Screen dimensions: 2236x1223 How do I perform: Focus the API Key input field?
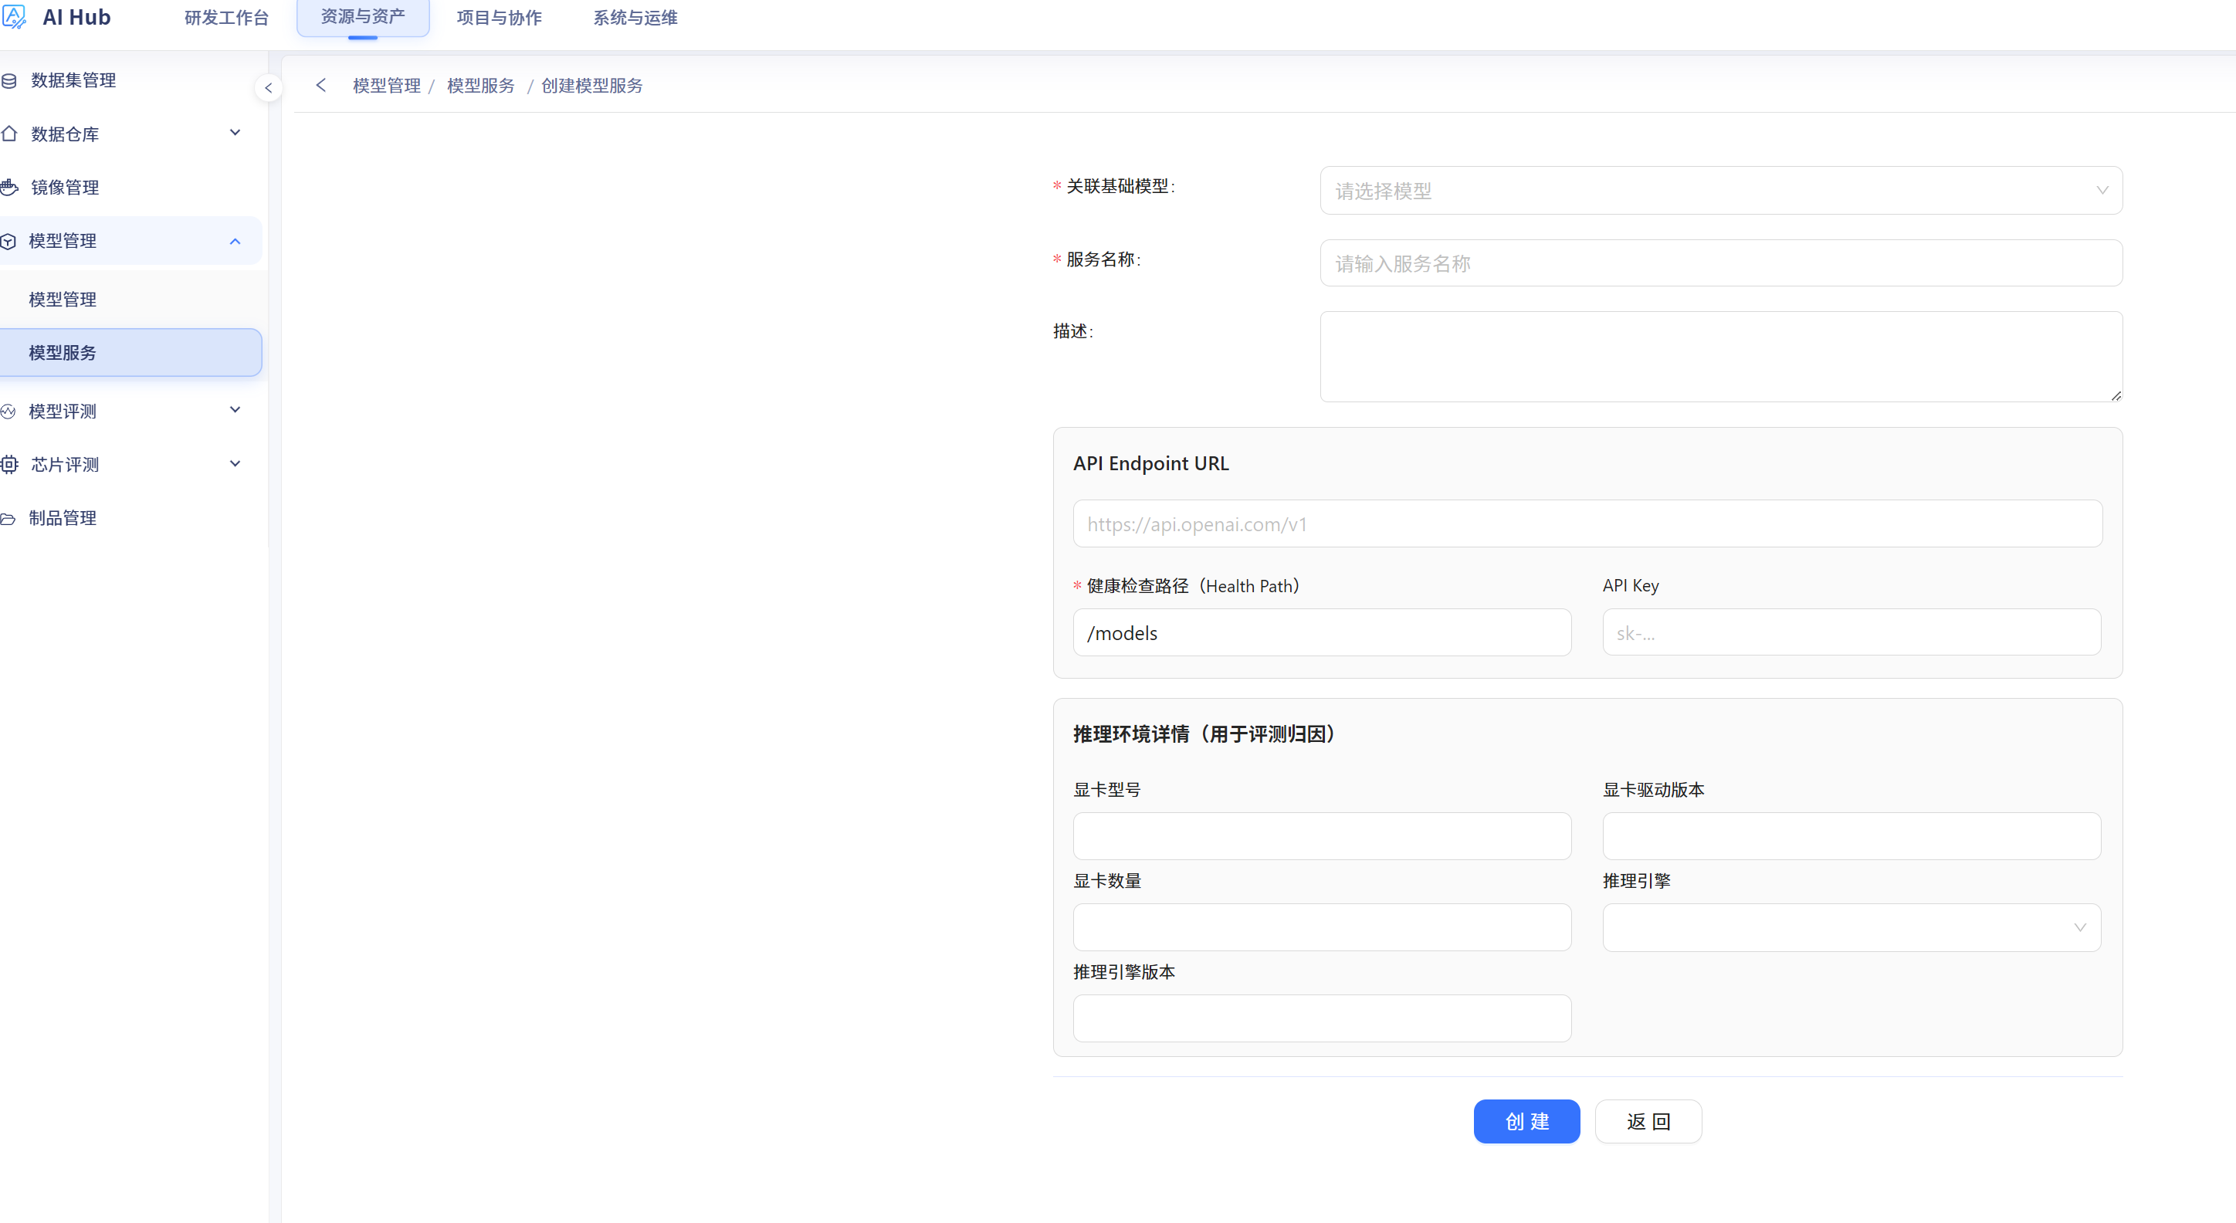(1851, 632)
